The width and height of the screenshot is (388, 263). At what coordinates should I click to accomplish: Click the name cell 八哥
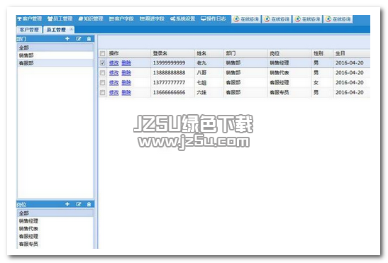click(x=201, y=73)
